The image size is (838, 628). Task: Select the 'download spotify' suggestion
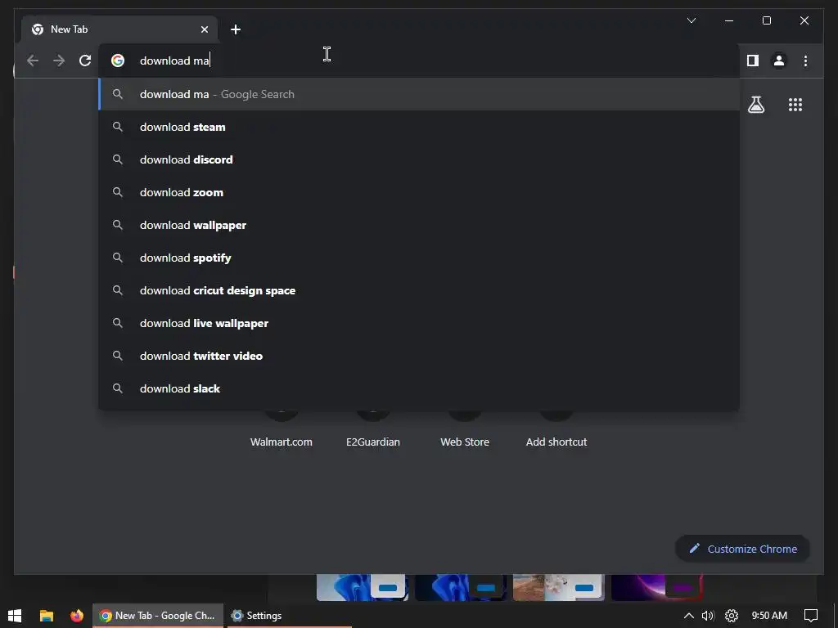click(x=419, y=258)
